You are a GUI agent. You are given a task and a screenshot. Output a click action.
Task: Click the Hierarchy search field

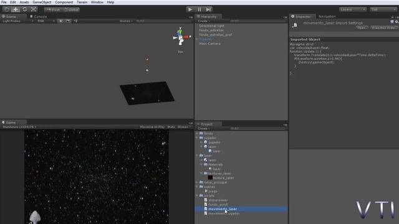point(257,21)
